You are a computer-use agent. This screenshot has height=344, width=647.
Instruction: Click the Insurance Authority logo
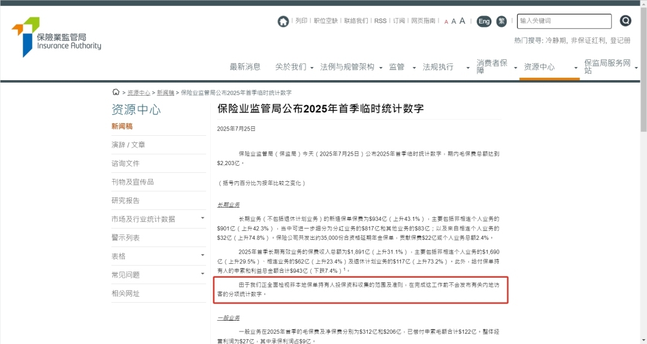coord(56,37)
